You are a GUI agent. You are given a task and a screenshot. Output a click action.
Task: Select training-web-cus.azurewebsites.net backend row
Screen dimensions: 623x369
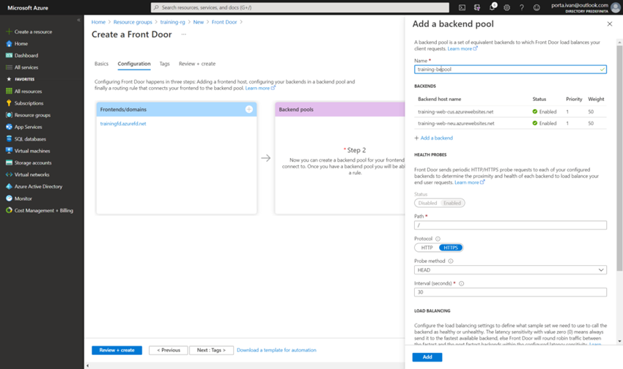[x=510, y=112]
